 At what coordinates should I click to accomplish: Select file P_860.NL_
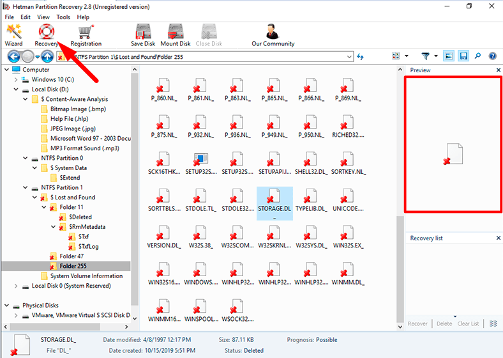(163, 89)
